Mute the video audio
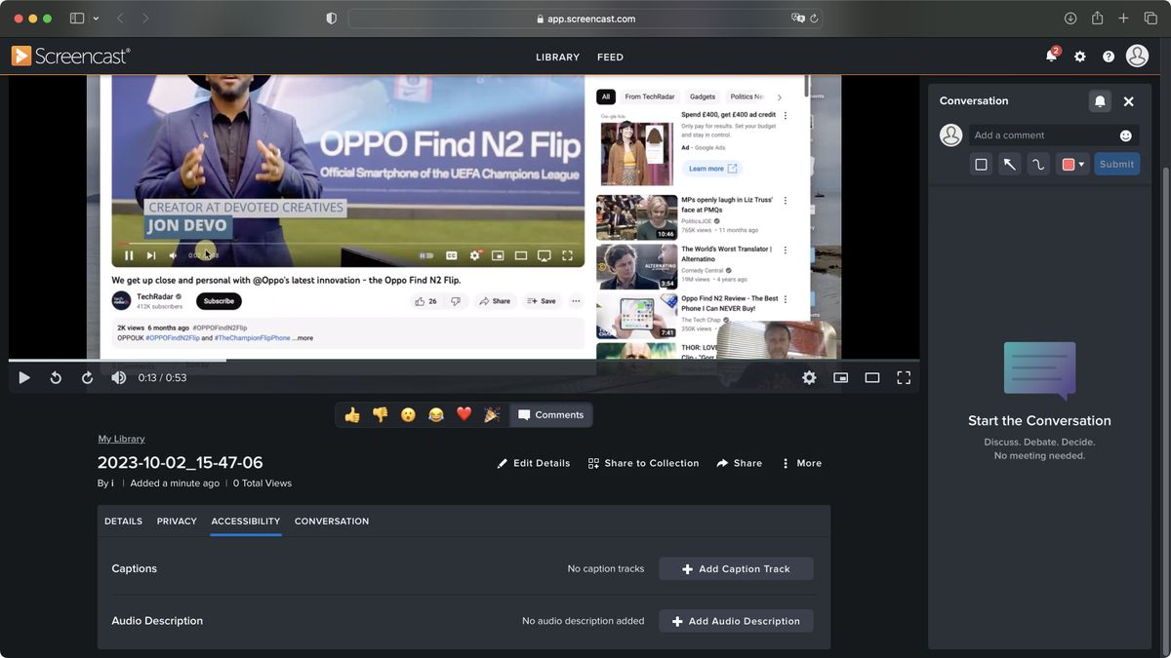This screenshot has height=658, width=1171. point(118,377)
